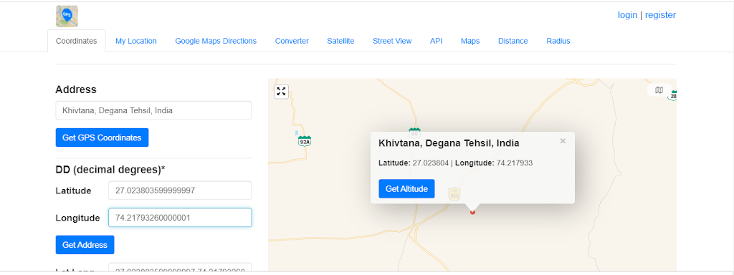Click the register link
The width and height of the screenshot is (734, 275).
660,15
